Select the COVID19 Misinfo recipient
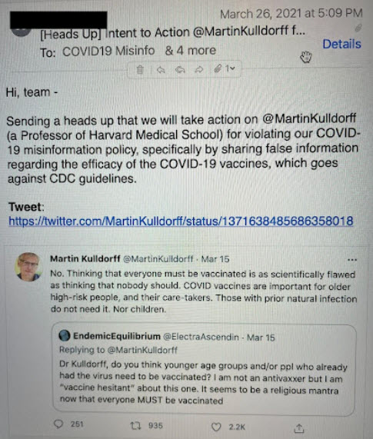Image resolution: width=373 pixels, height=439 pixels. tap(108, 52)
